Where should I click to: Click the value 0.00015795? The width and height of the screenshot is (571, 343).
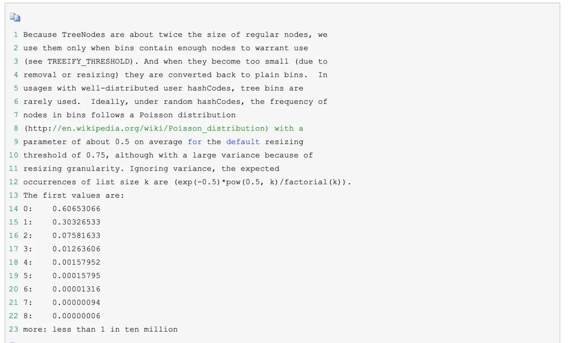click(x=77, y=276)
